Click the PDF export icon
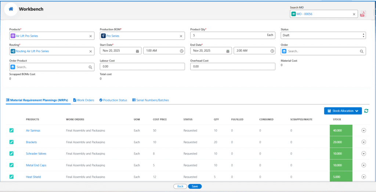The image size is (376, 192). click(x=363, y=14)
